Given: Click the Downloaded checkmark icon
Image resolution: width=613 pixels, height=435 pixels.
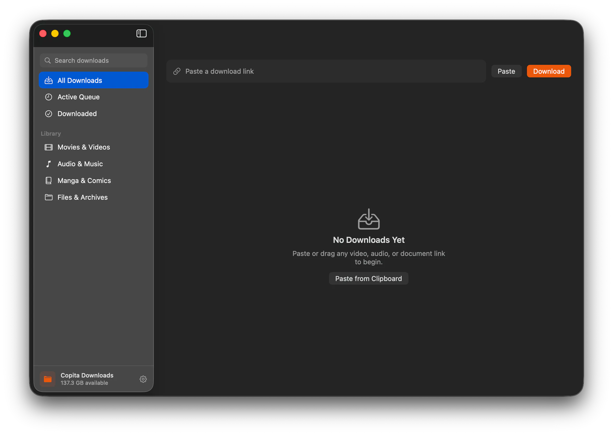Looking at the screenshot, I should [x=48, y=113].
